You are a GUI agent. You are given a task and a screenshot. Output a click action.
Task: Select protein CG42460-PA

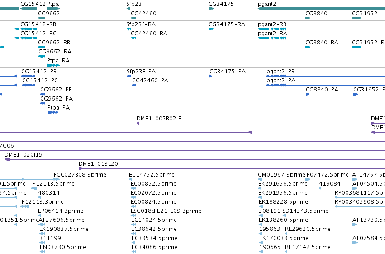tap(134, 85)
